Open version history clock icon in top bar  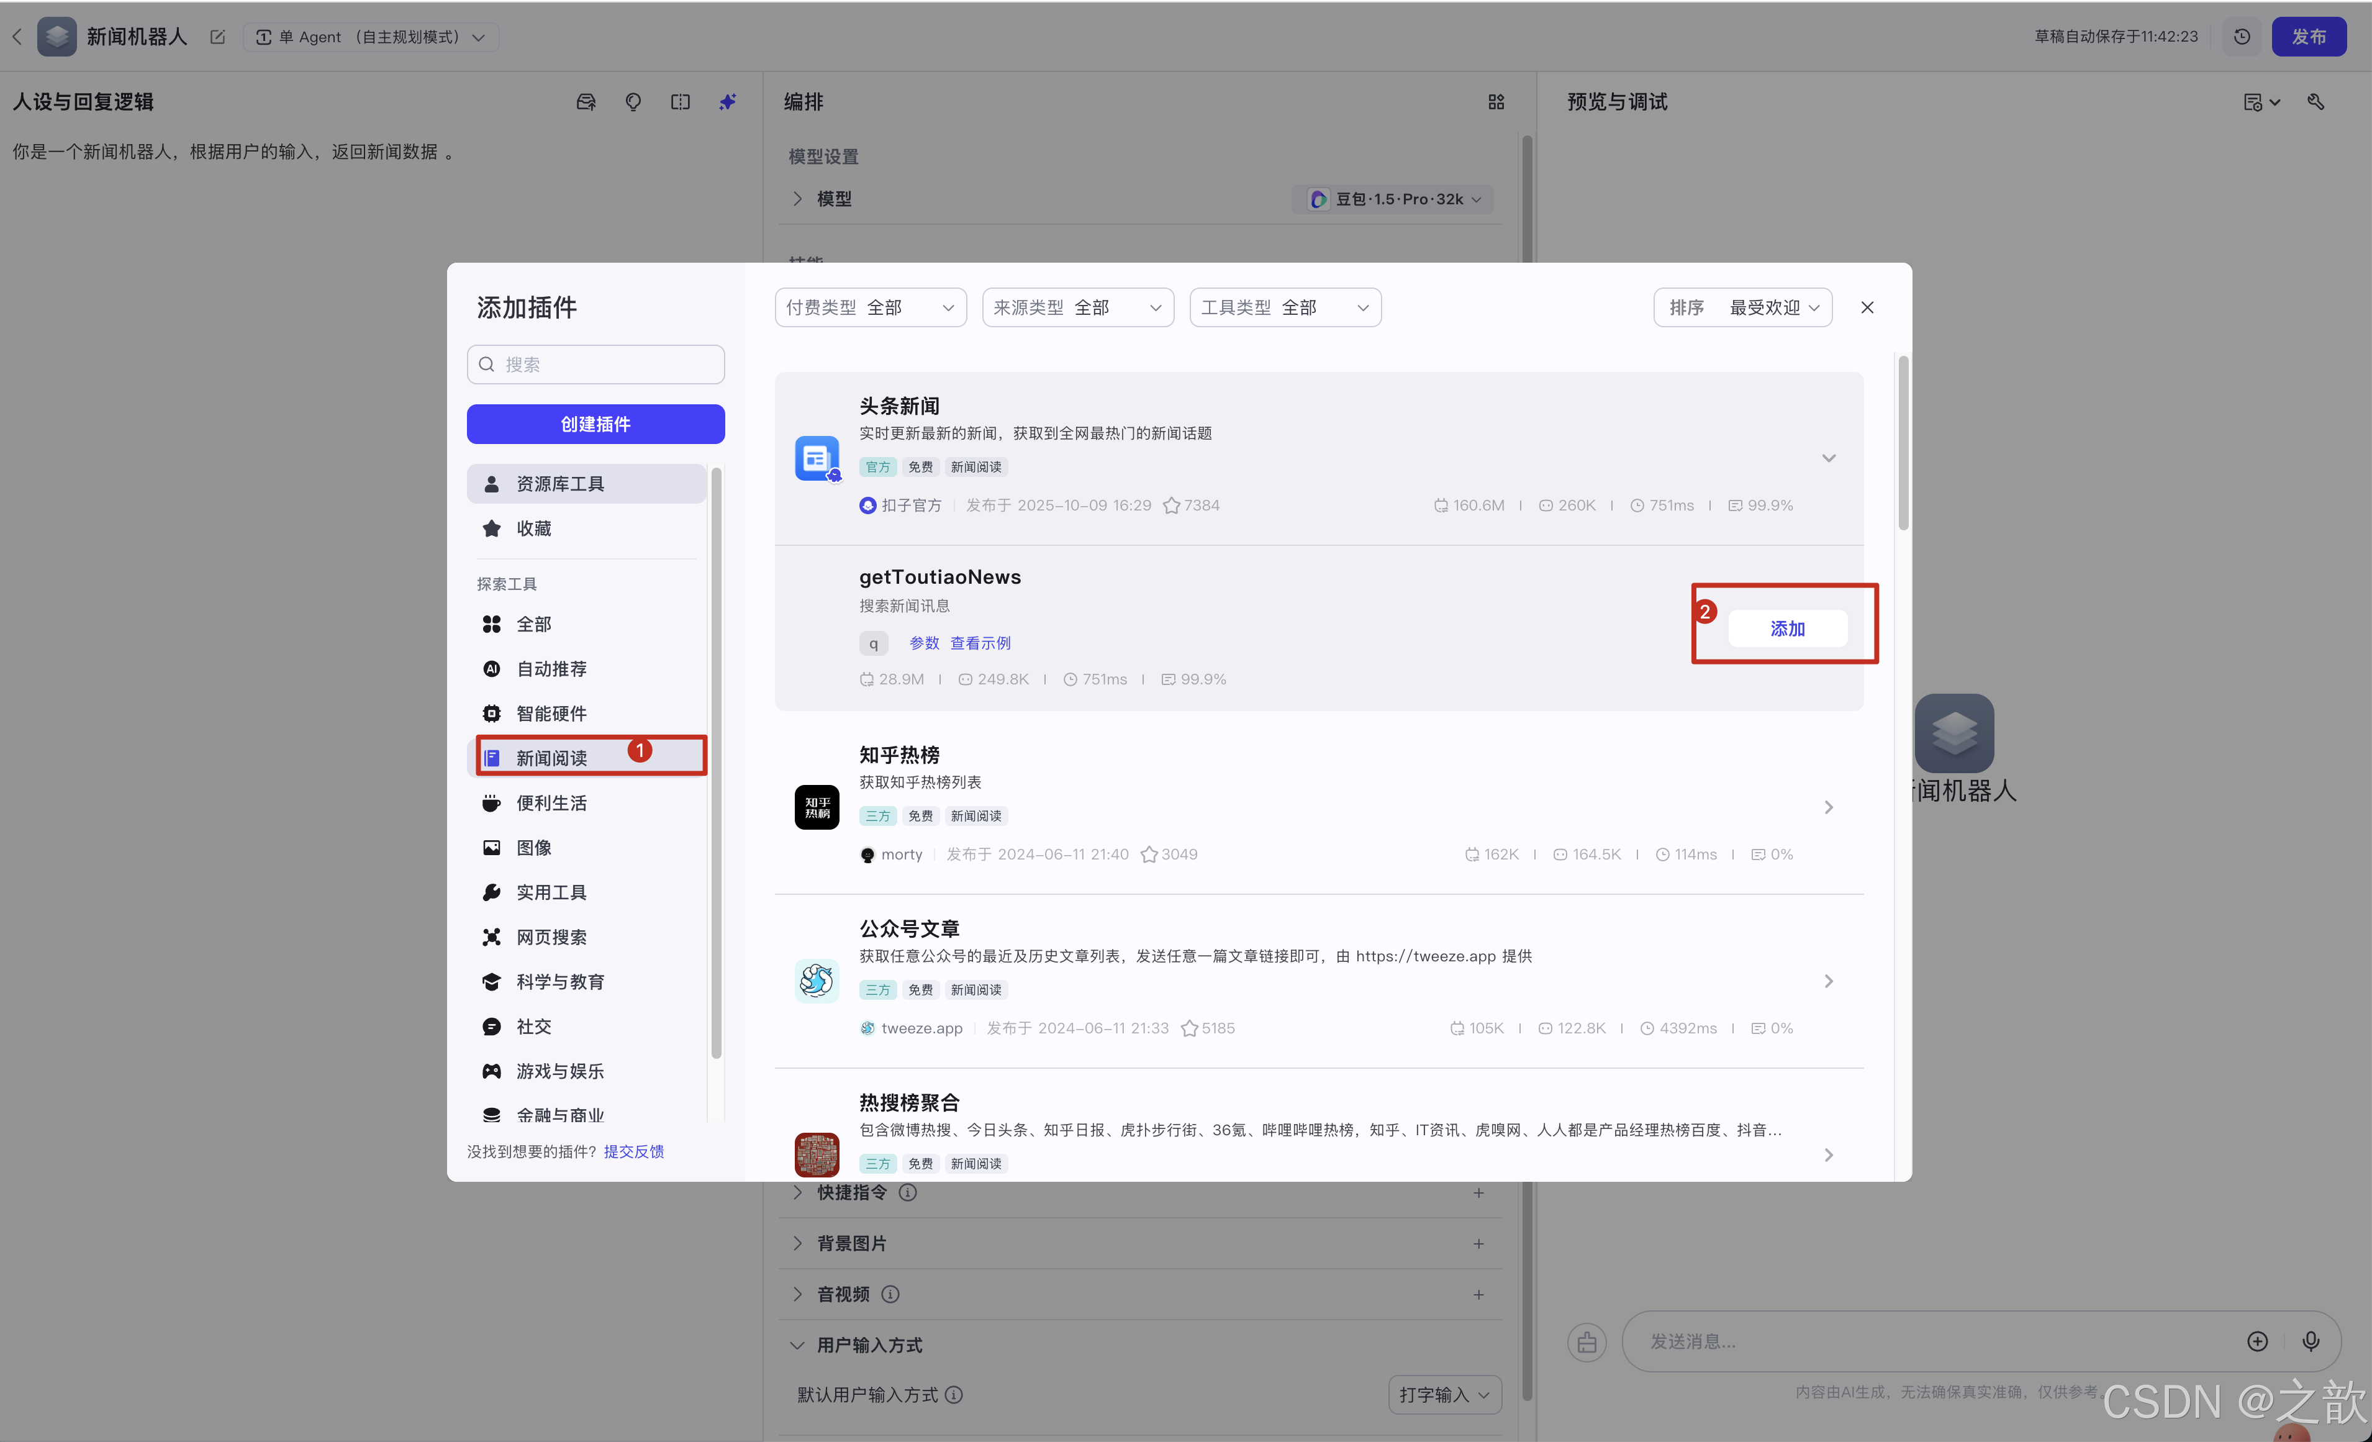point(2242,37)
